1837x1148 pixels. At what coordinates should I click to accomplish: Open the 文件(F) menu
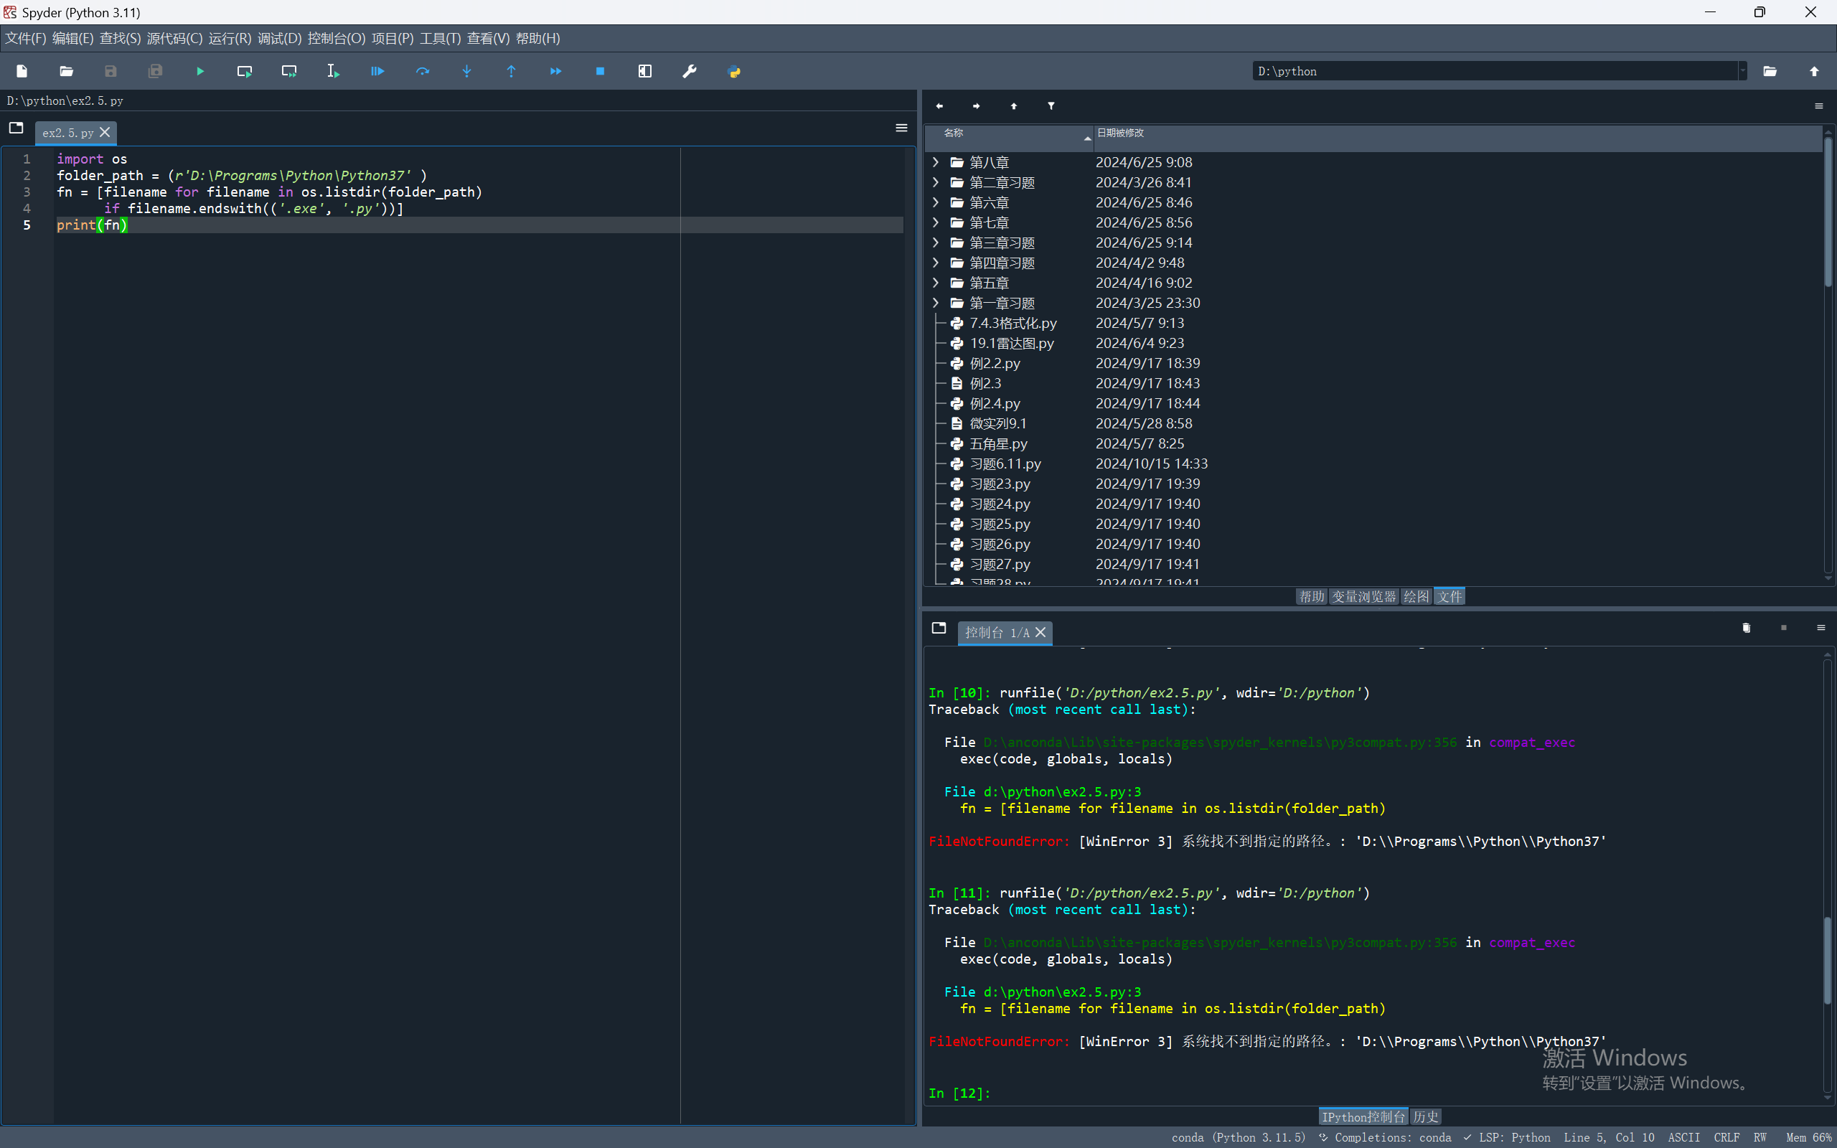[x=26, y=38]
